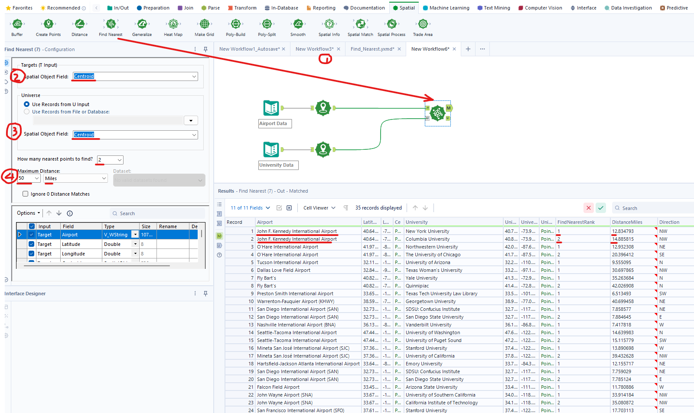Click the green apply checkmark in Results

click(x=600, y=208)
